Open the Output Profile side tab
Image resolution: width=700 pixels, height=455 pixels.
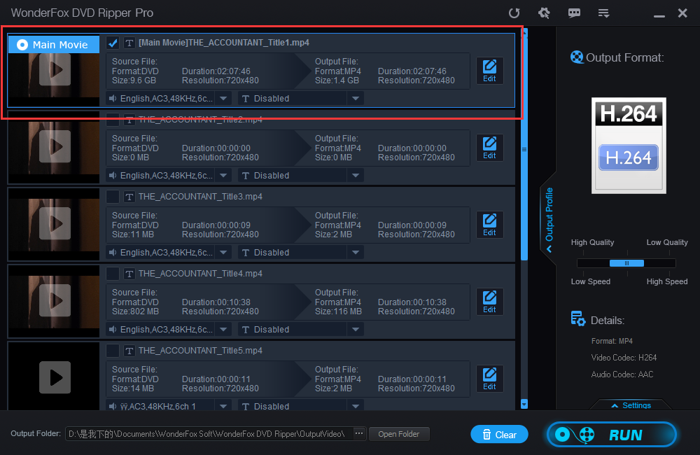(x=549, y=217)
